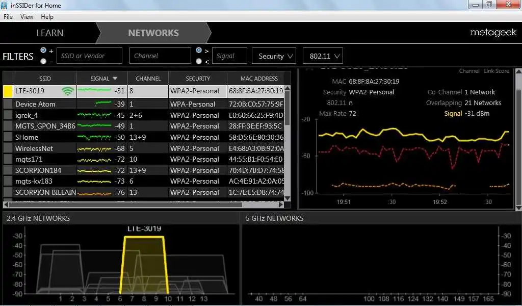Select the igrek_4 network row
The image size is (522, 306).
click(144, 115)
